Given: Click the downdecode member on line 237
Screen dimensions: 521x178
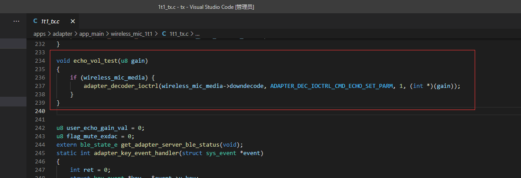Looking at the screenshot, I should point(247,86).
